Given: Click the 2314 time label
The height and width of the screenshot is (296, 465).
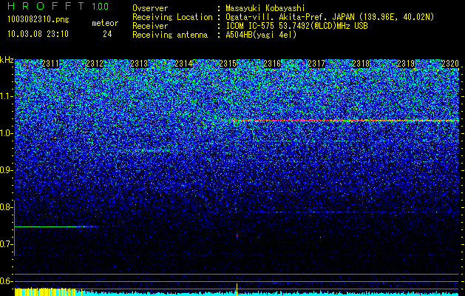Looking at the screenshot, I should click(x=183, y=64).
